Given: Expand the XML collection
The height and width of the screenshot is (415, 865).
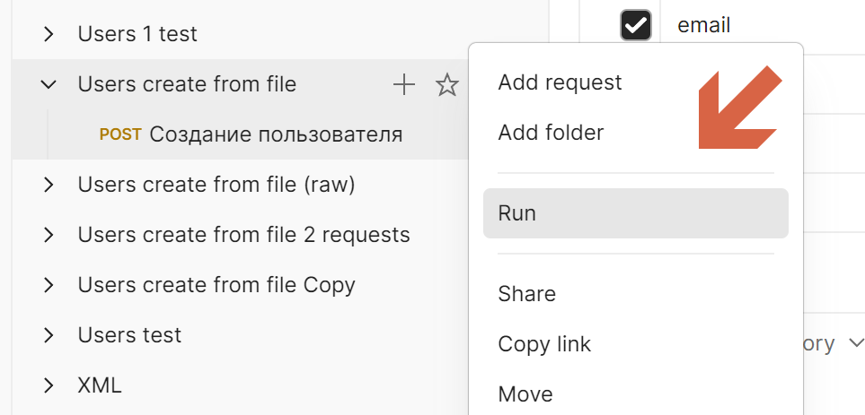Looking at the screenshot, I should tap(49, 385).
